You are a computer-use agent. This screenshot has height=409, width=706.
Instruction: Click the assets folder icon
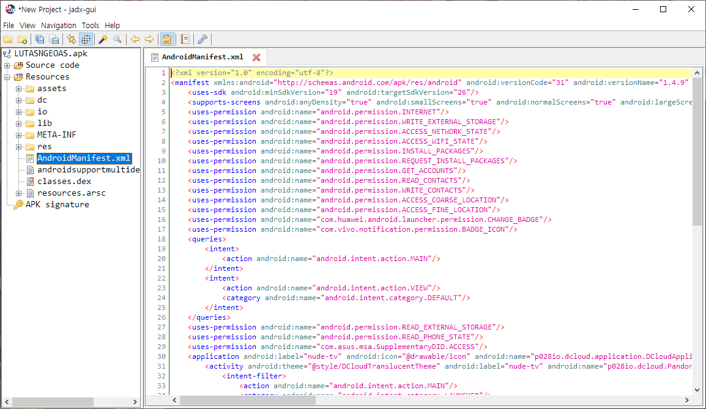[x=30, y=89]
